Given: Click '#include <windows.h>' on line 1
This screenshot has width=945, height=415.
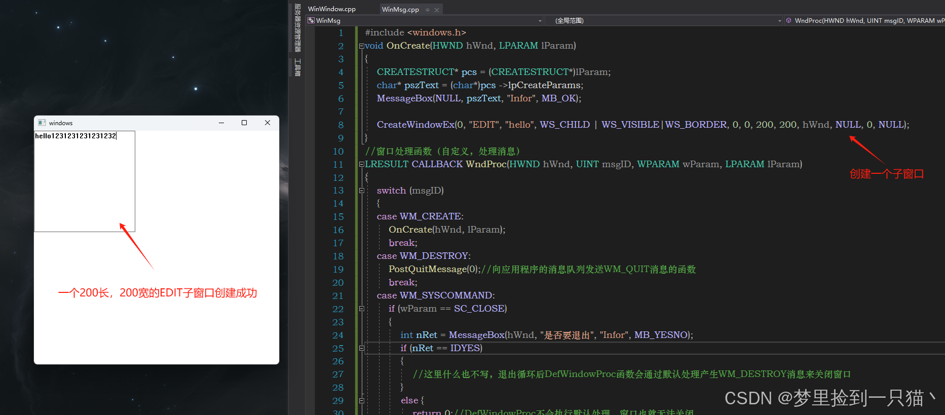Looking at the screenshot, I should click(x=415, y=32).
